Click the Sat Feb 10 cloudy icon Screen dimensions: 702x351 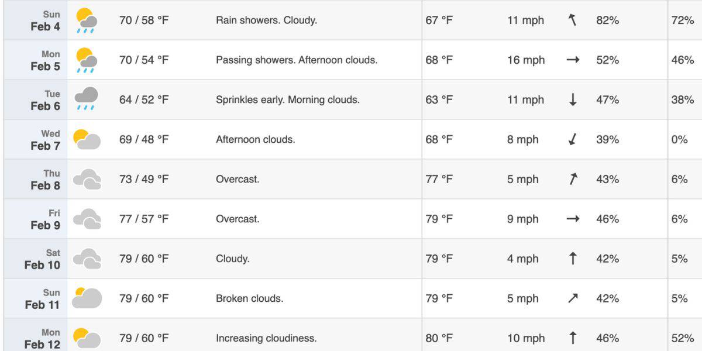click(x=87, y=259)
